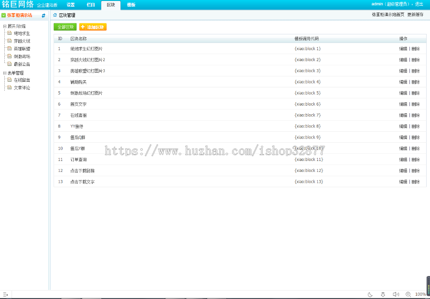
Task: Delete the 英雄联盟幻灯图片3 block
Action: [416, 71]
